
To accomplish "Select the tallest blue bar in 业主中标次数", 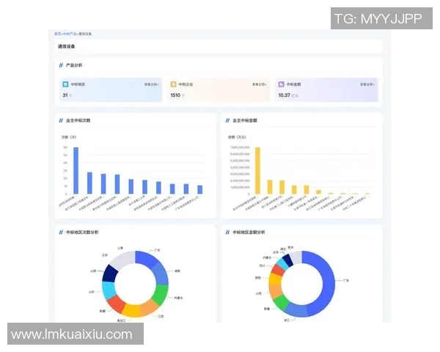I will pos(76,170).
